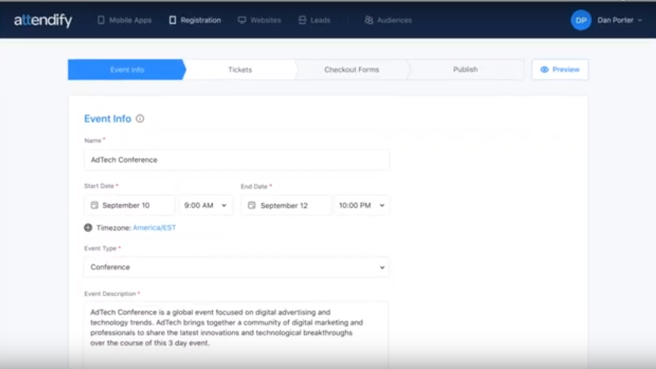Expand the Event Type Conference dropdown
This screenshot has height=369, width=656.
click(237, 267)
